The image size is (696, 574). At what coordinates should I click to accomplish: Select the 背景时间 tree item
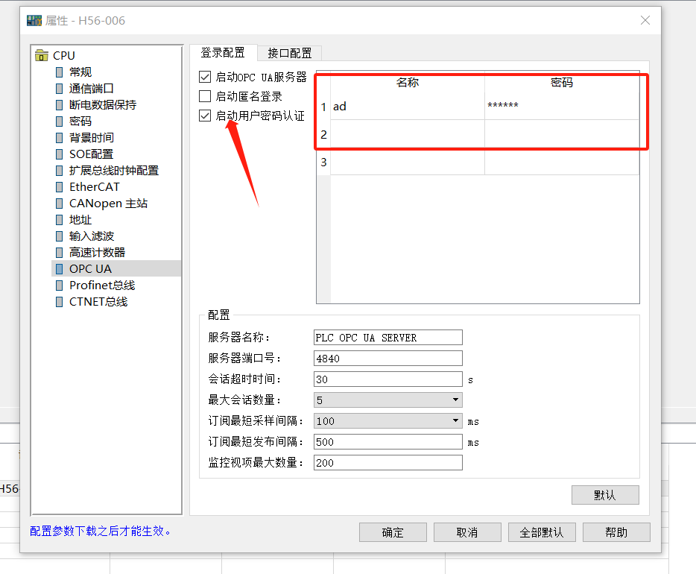point(92,138)
